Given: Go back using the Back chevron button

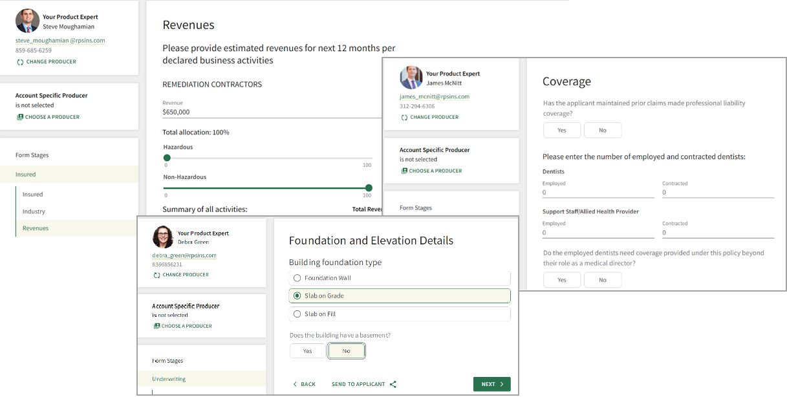Looking at the screenshot, I should [304, 384].
